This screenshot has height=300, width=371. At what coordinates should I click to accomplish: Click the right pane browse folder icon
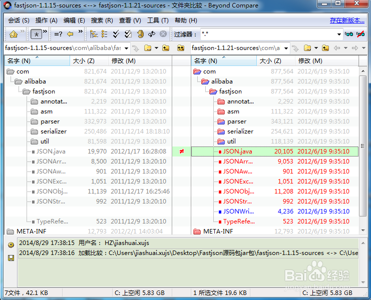307,48
